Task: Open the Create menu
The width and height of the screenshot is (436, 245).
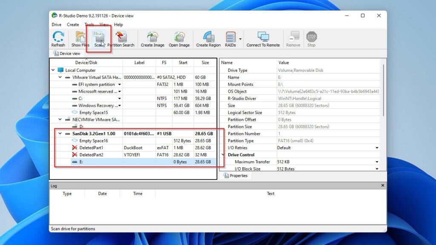Action: tap(73, 24)
